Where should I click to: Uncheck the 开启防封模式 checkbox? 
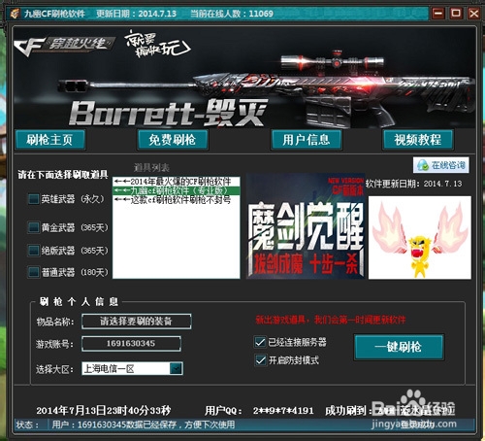tap(260, 359)
